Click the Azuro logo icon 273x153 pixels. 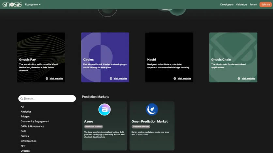point(104,110)
